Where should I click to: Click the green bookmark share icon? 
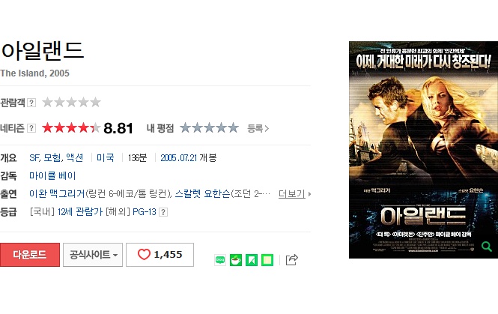pos(252,260)
